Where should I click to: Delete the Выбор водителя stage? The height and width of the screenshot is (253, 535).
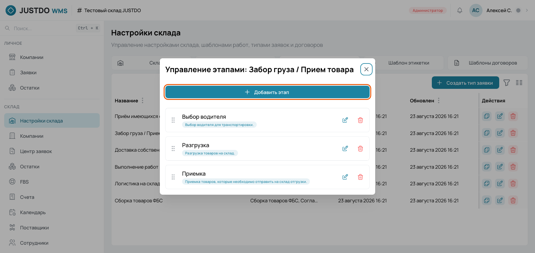(x=360, y=120)
